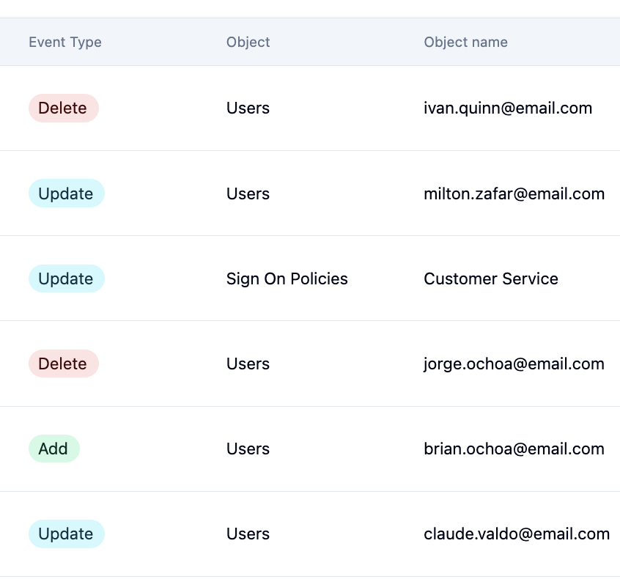The height and width of the screenshot is (579, 620).
Task: Click the Delete badge for jorge.ochoa
Action: 63,364
